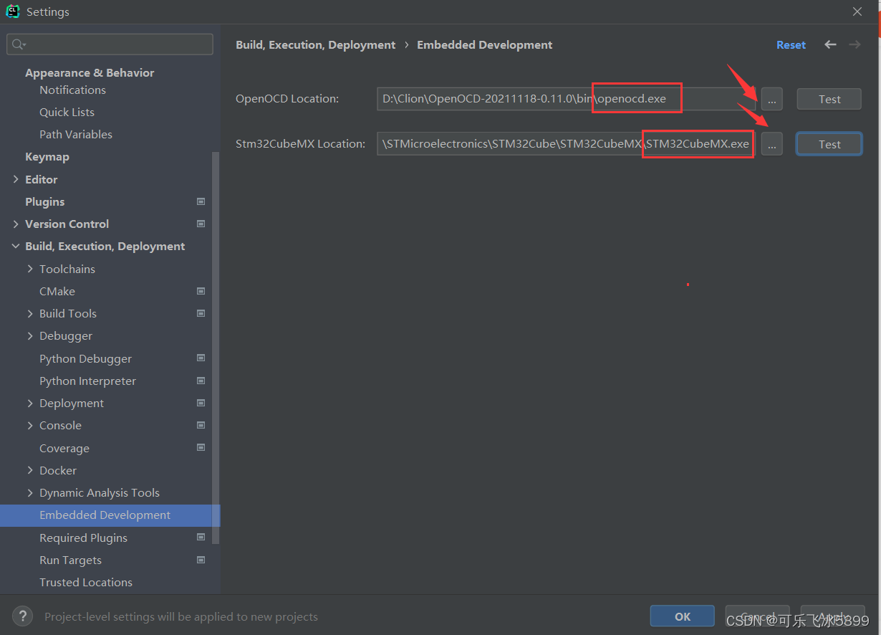This screenshot has width=881, height=635.
Task: Open the Docker settings page
Action: click(x=58, y=470)
